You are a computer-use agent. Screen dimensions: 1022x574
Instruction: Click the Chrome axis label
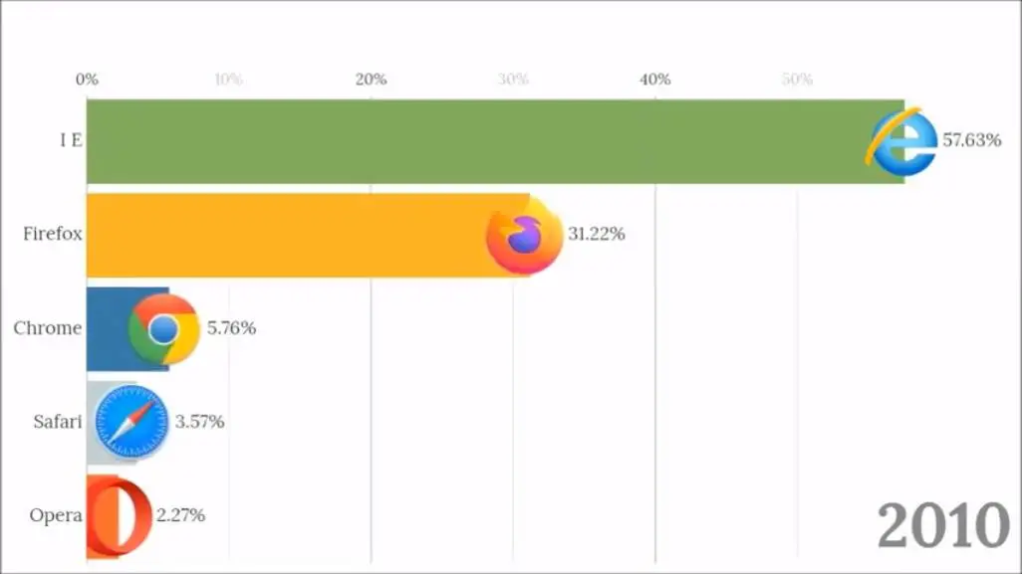pos(48,328)
